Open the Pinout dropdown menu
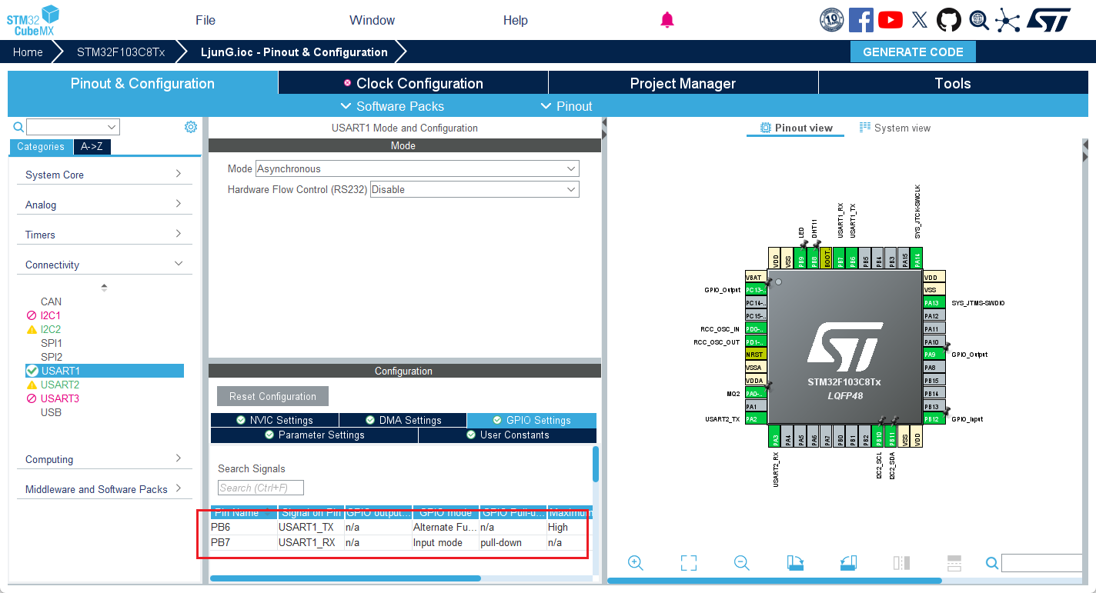The image size is (1096, 593). (x=566, y=106)
